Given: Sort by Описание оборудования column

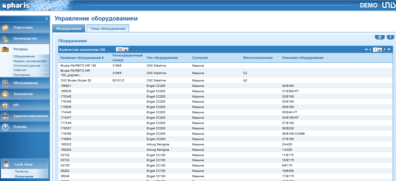Looking at the screenshot, I should (x=302, y=58).
